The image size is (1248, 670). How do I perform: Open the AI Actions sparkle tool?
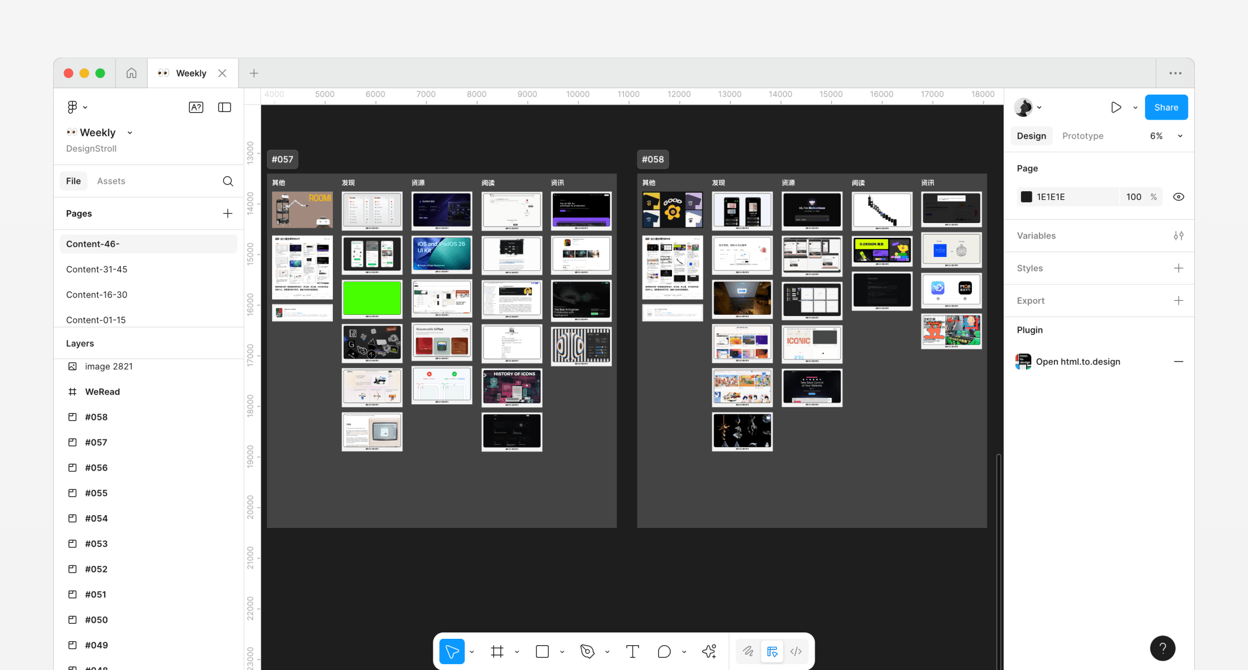point(709,652)
